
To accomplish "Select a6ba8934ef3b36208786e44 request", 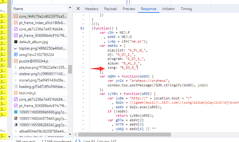I will coord(40,131).
